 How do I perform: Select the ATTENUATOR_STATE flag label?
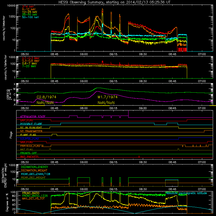(x=33, y=117)
